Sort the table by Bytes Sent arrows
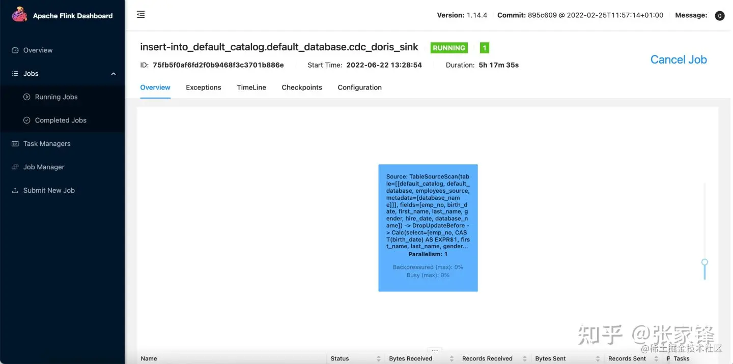Viewport: 733px width, 364px height. (x=597, y=359)
